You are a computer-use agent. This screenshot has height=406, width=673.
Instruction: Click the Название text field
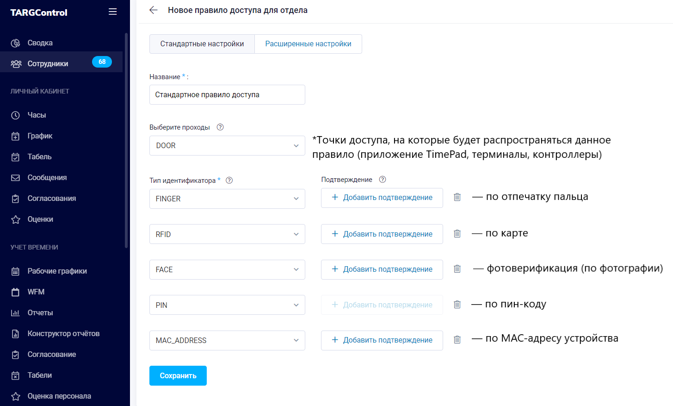tap(227, 94)
